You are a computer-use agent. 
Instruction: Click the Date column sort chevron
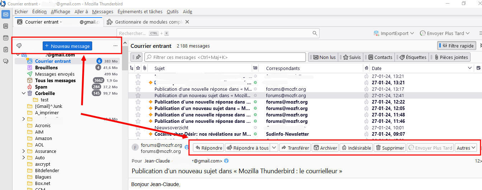pos(470,68)
